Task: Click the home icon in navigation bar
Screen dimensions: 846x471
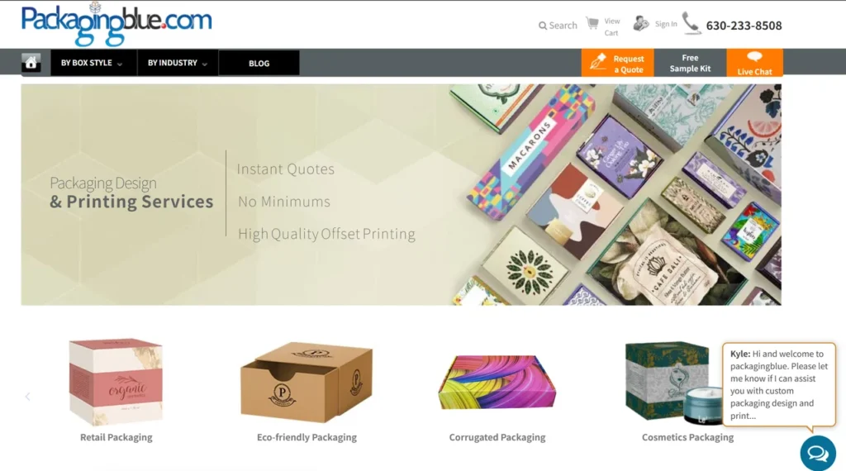Action: (31, 63)
